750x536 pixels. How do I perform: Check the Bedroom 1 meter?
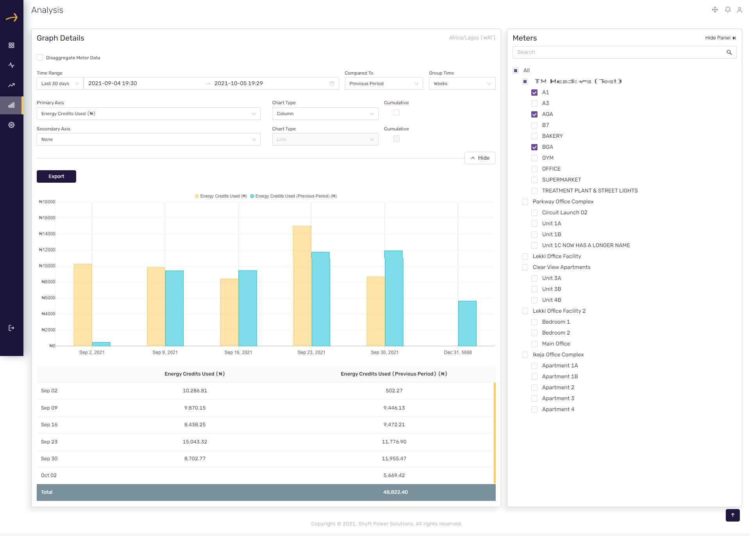pyautogui.click(x=534, y=322)
